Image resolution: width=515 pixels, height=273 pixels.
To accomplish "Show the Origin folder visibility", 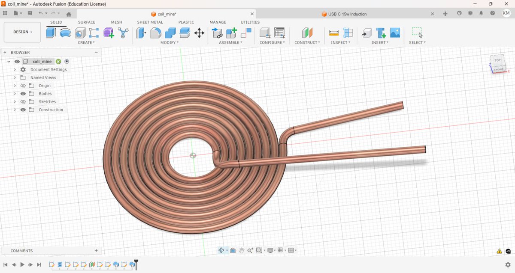I will click(23, 86).
